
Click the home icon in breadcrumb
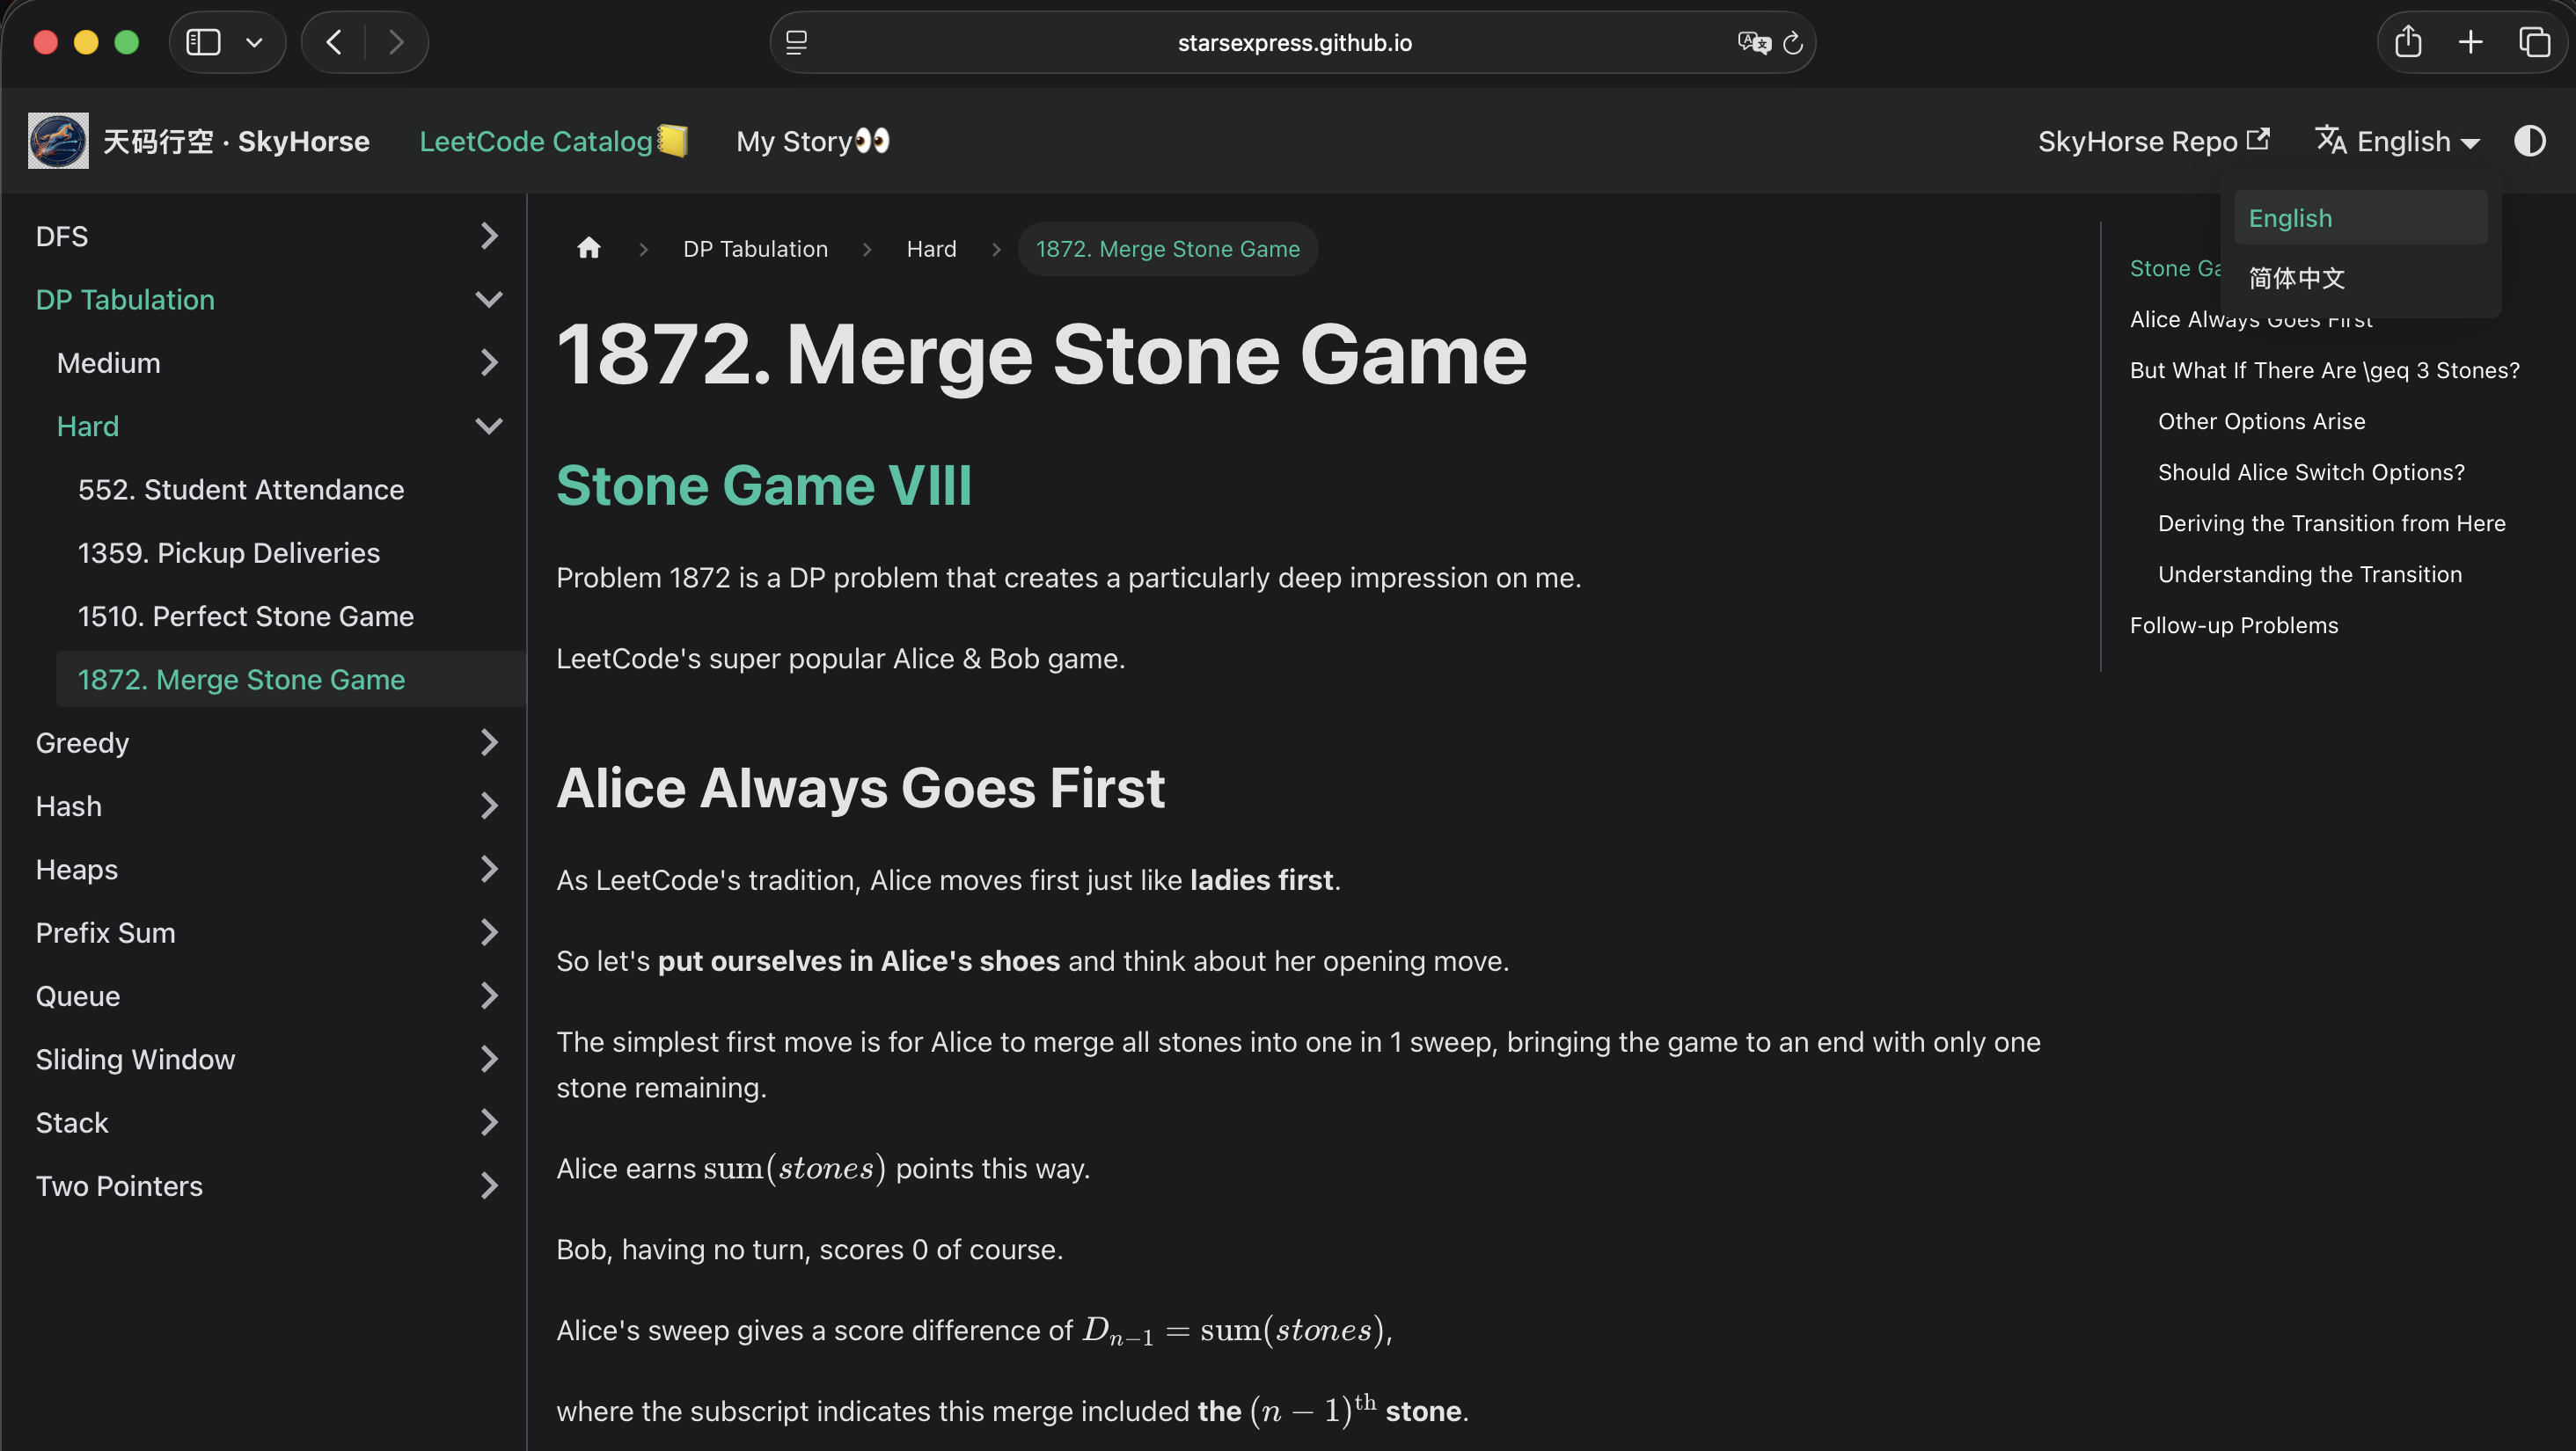588,248
